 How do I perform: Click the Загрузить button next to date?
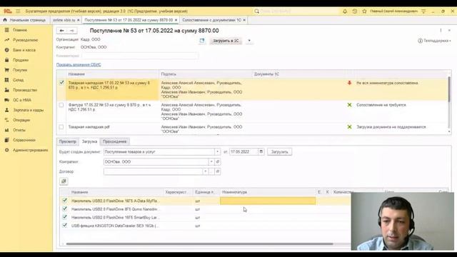click(x=279, y=152)
